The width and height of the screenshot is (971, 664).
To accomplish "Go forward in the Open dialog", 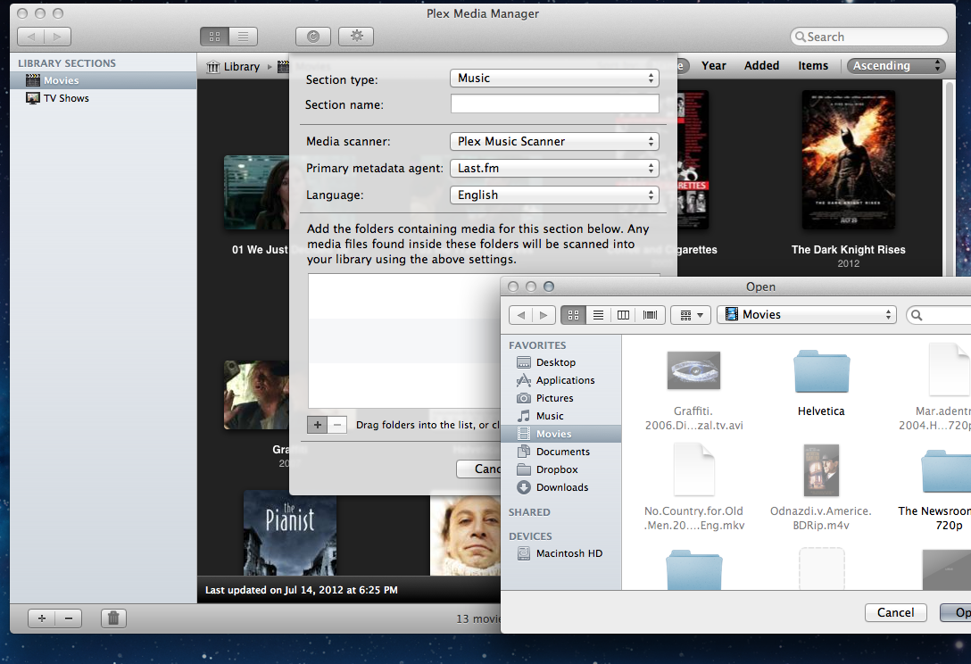I will click(544, 315).
